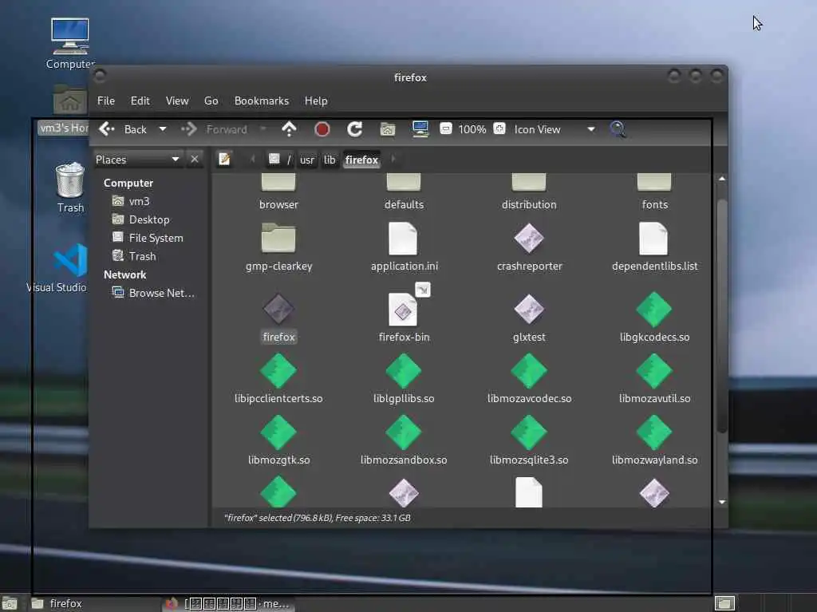Screen dimensions: 817x612
Task: Open the Go menu
Action: [211, 101]
